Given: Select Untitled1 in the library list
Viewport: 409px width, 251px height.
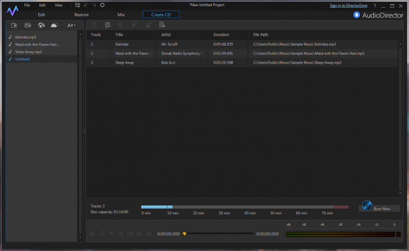Looking at the screenshot, I should pyautogui.click(x=42, y=59).
